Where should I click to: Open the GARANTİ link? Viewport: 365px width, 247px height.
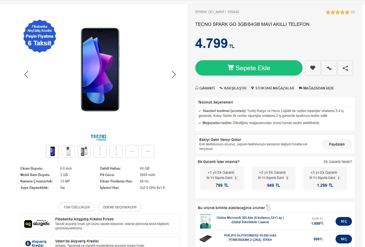coord(205,88)
